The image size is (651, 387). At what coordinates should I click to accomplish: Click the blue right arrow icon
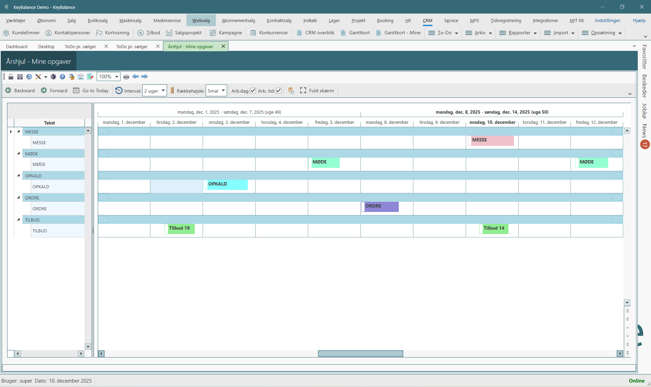[145, 77]
